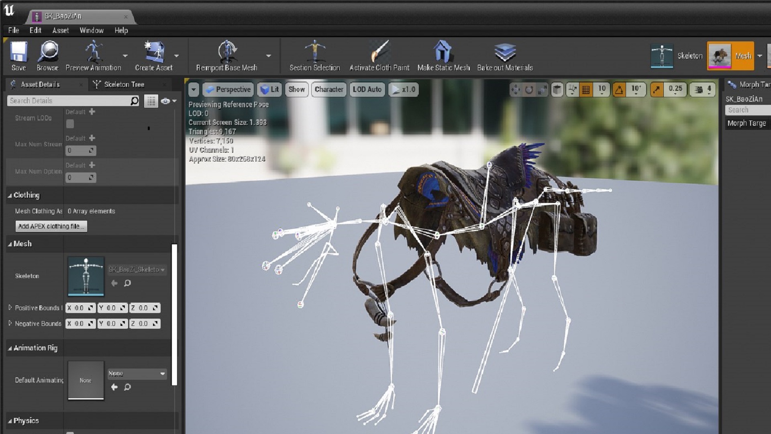Open the Perspective view dropdown
The height and width of the screenshot is (434, 771).
(228, 90)
